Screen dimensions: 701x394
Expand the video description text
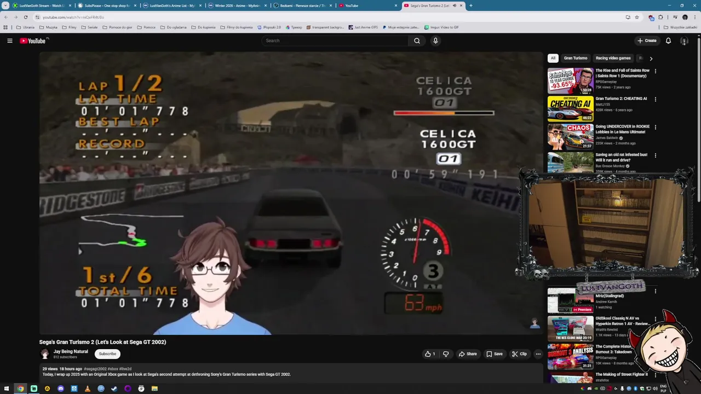coord(166,374)
